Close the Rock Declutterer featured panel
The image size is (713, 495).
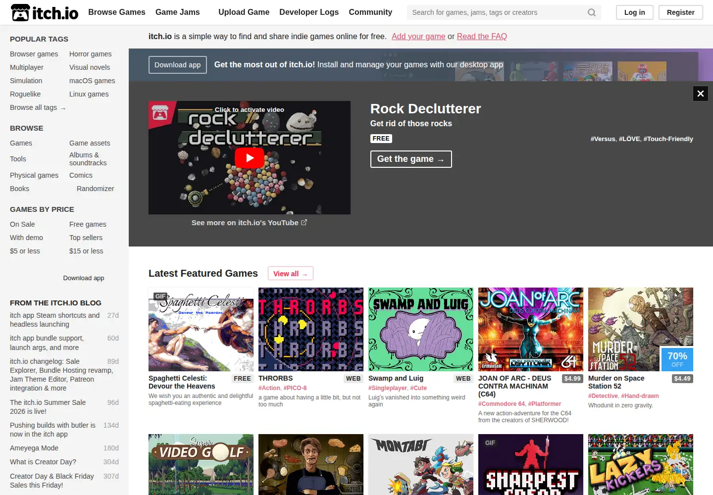click(701, 93)
